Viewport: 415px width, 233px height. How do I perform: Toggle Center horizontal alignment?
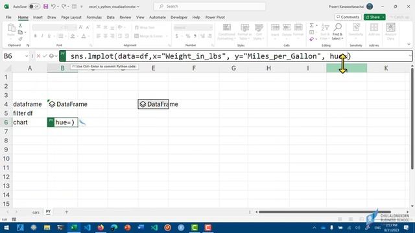105,36
